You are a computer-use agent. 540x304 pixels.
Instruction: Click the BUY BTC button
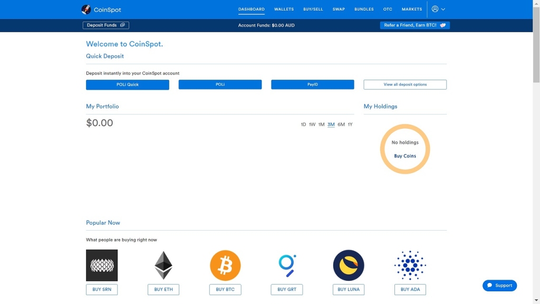pyautogui.click(x=225, y=290)
